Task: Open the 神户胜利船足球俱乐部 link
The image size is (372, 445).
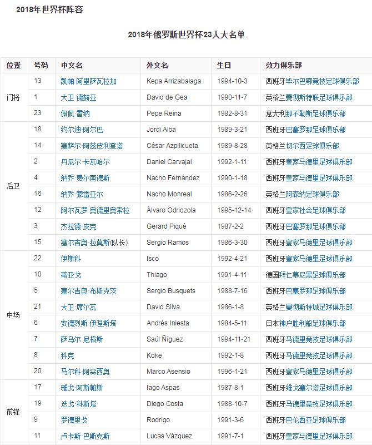Action: click(313, 324)
